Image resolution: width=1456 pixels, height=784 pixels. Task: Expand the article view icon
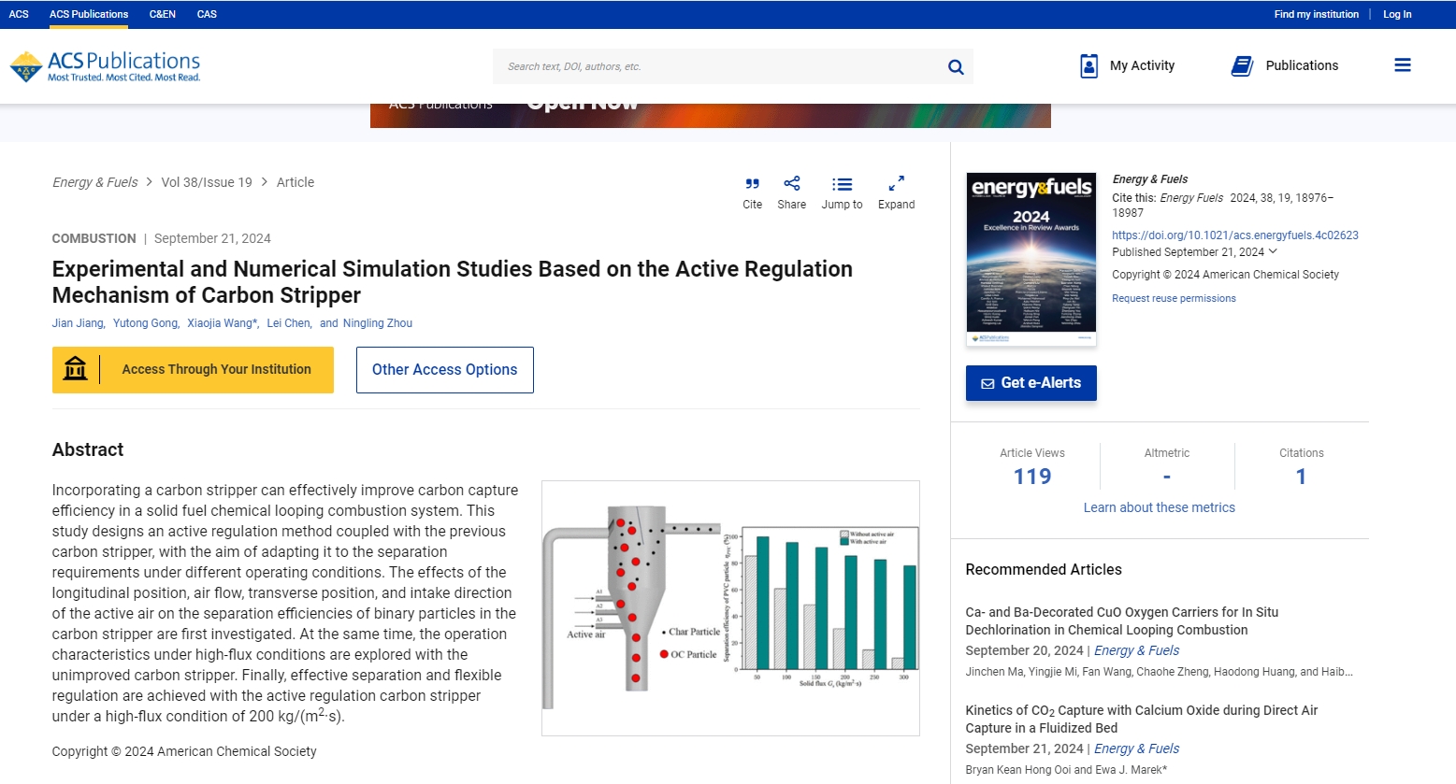(896, 183)
